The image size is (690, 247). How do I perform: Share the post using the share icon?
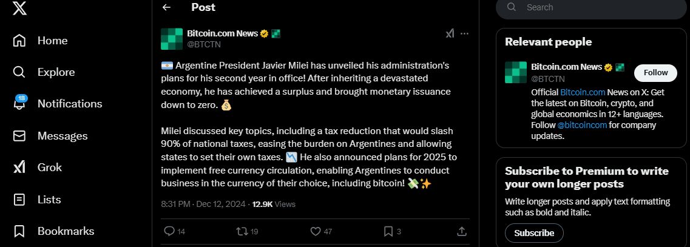tap(462, 231)
